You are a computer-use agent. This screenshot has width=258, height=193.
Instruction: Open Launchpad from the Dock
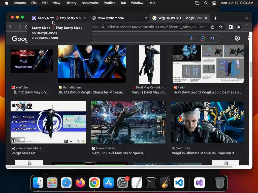pyautogui.click(x=52, y=183)
